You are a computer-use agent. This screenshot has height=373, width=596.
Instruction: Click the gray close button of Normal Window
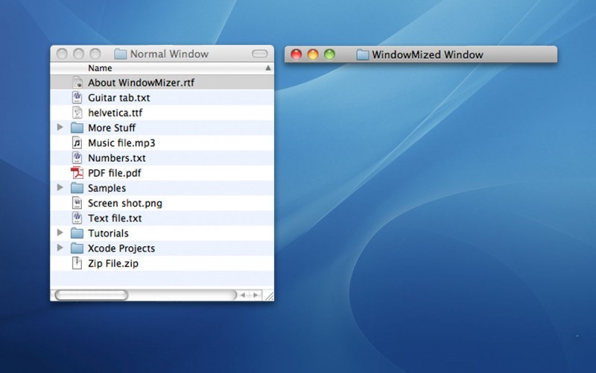pyautogui.click(x=62, y=54)
